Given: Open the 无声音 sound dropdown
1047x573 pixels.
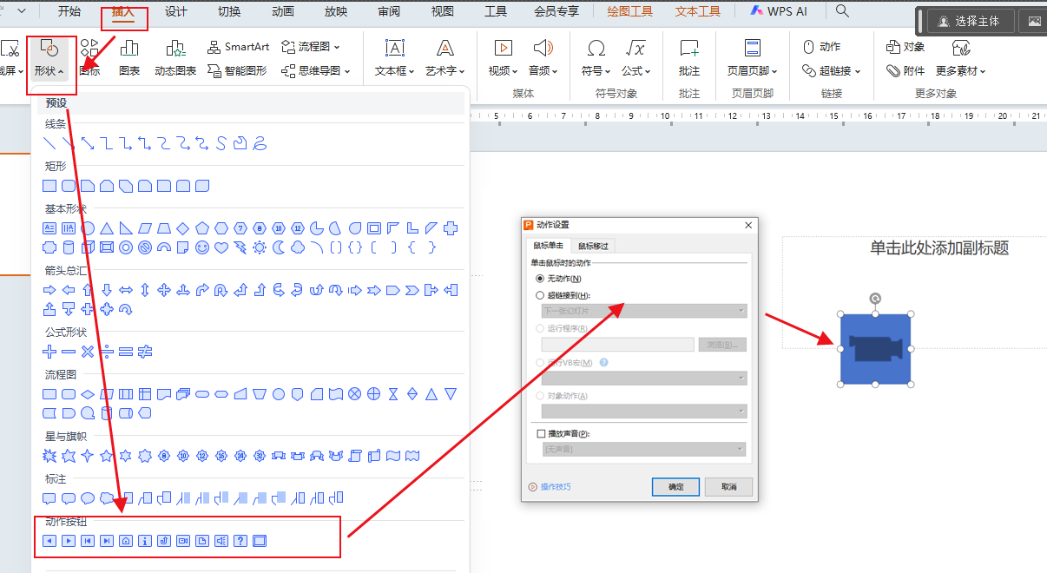Looking at the screenshot, I should coord(644,449).
